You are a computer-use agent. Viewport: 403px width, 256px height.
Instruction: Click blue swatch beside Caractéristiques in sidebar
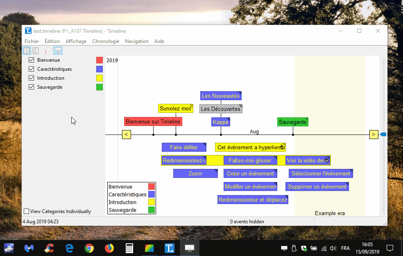[x=100, y=69]
